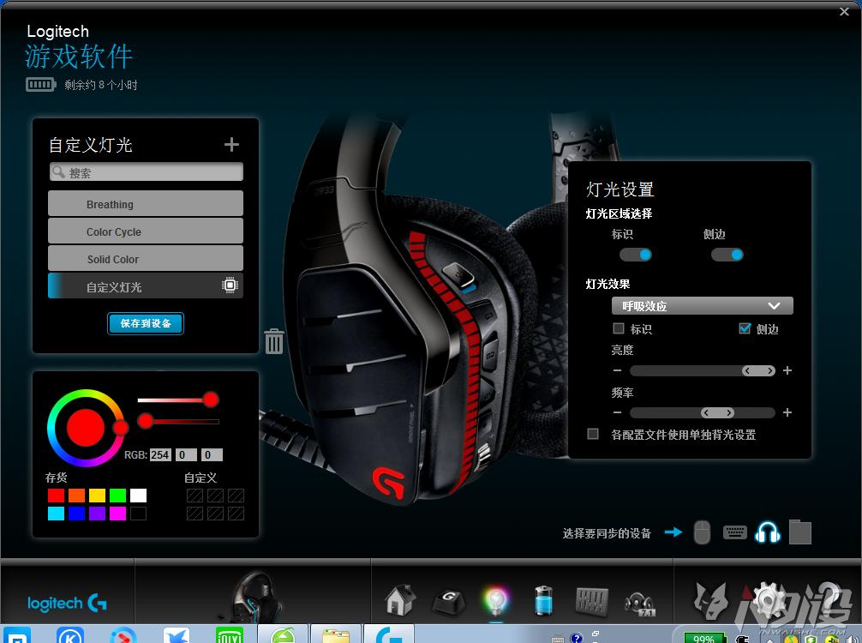862x643 pixels.
Task: Click the 保存到设备 button
Action: coord(145,323)
